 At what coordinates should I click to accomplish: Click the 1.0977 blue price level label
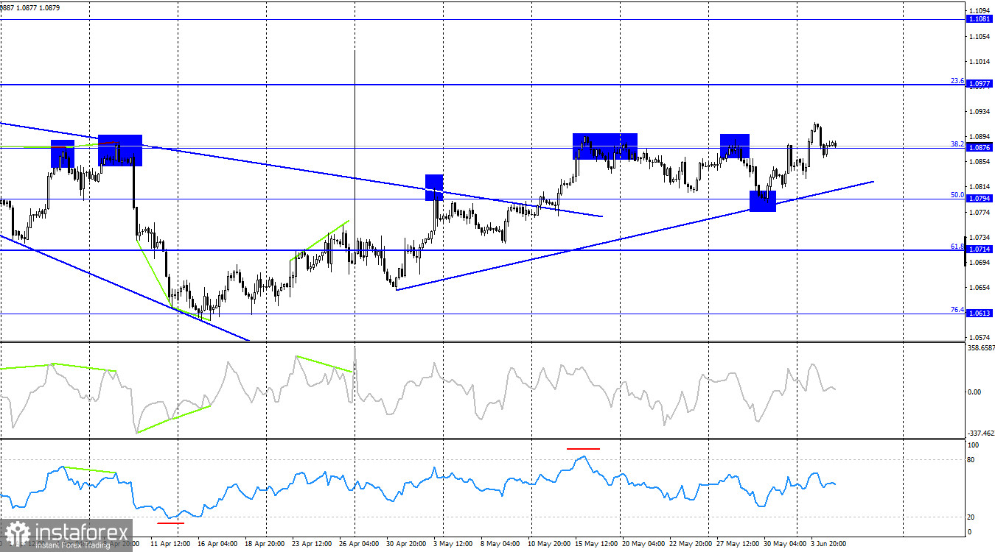pyautogui.click(x=980, y=85)
